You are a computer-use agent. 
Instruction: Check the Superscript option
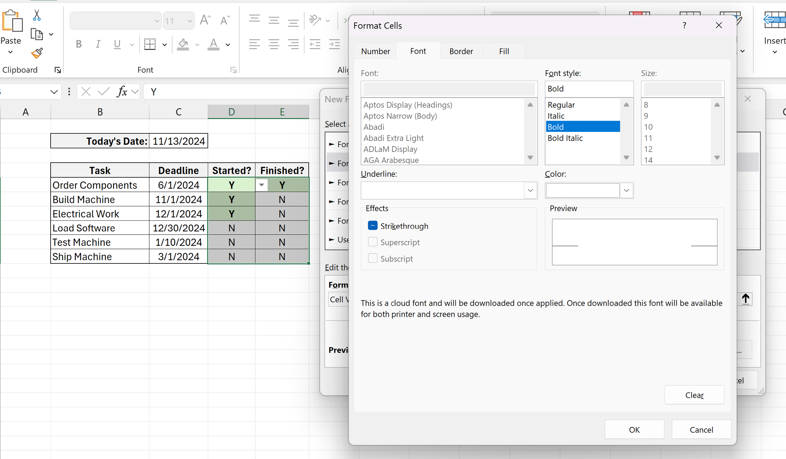pyautogui.click(x=372, y=241)
